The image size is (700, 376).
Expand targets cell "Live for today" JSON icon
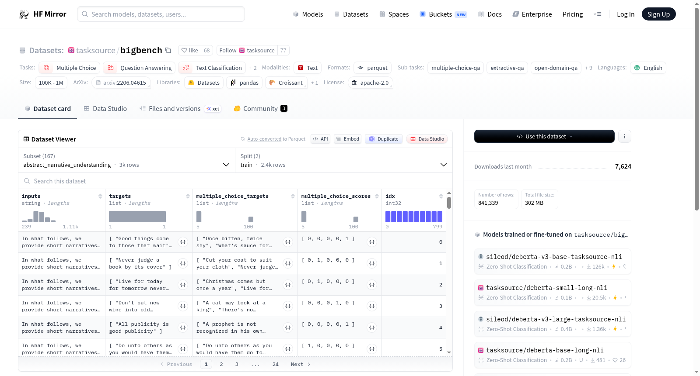click(x=183, y=285)
